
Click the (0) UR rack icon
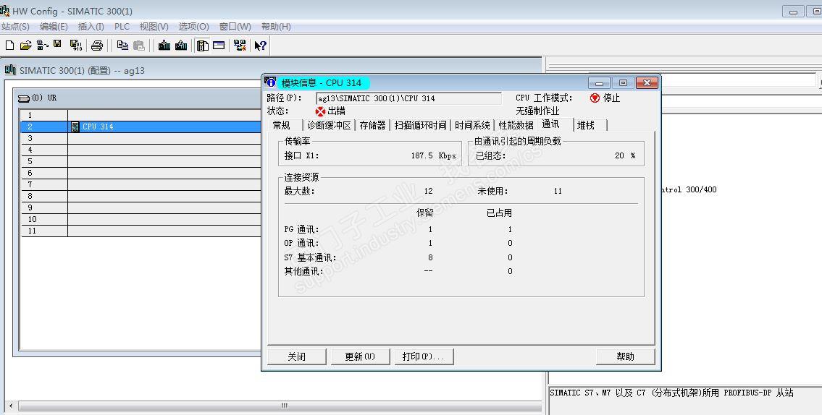24,98
